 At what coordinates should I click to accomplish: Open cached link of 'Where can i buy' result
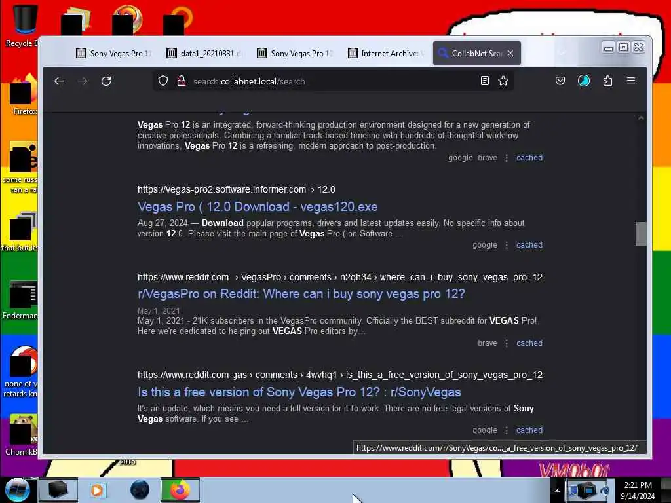point(529,343)
